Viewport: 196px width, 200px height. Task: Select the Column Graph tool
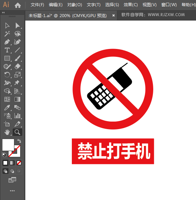(x=17, y=116)
